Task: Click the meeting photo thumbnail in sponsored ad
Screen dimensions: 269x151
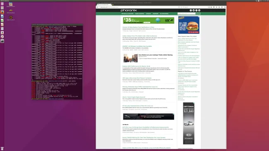Action: pyautogui.click(x=130, y=58)
